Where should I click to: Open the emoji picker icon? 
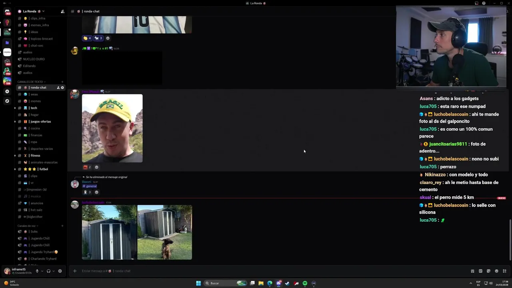pos(496,271)
